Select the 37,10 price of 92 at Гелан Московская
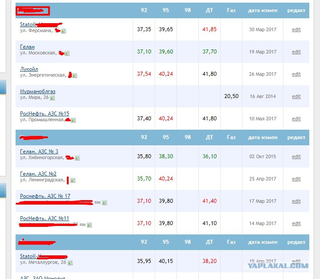The width and height of the screenshot is (320, 279). click(144, 52)
